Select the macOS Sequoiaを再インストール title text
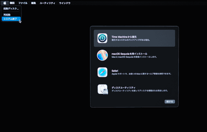The image size is (207, 132). pos(129,54)
